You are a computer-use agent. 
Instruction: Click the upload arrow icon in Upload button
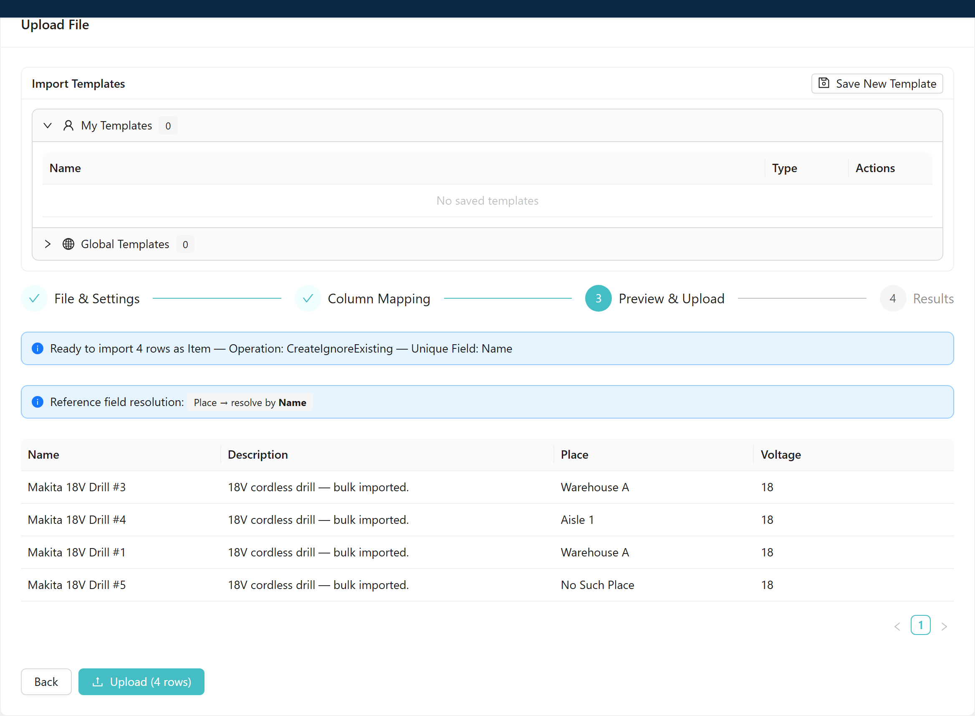pos(98,682)
